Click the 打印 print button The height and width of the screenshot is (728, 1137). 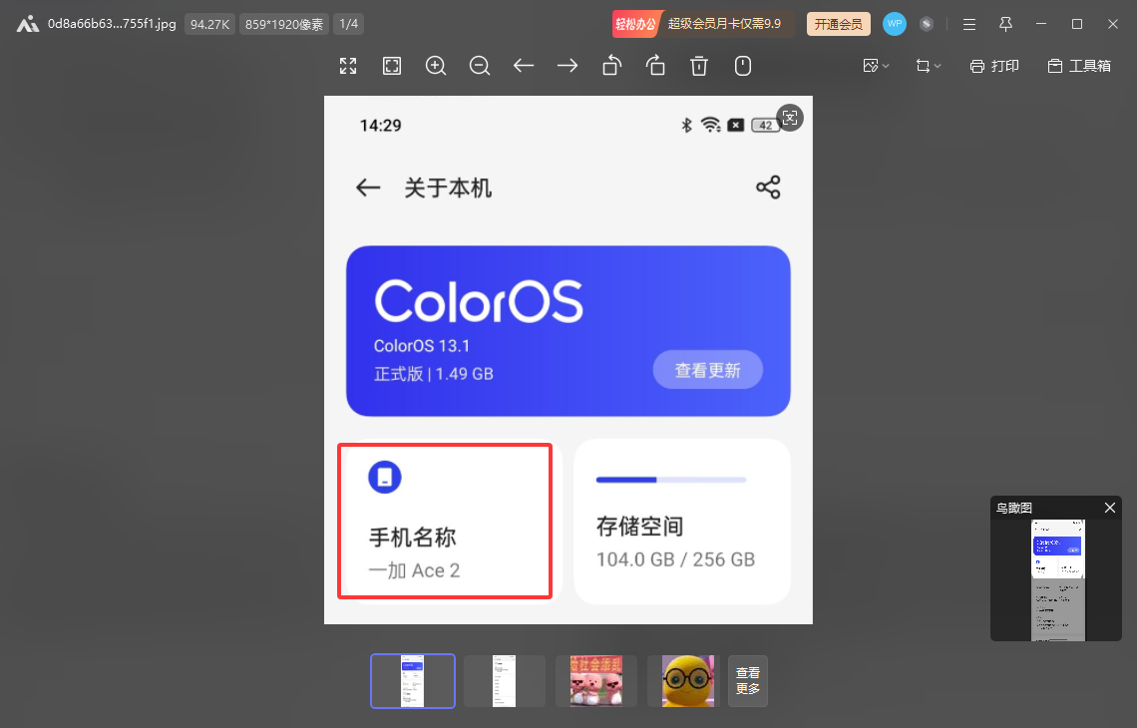(x=994, y=66)
